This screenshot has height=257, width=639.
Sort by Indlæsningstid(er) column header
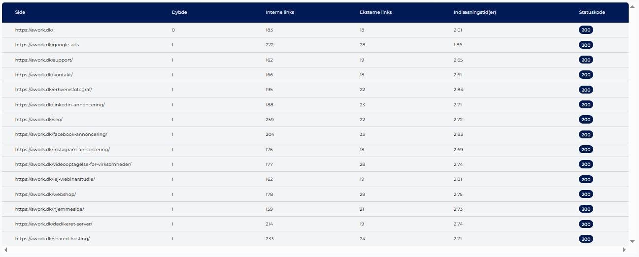click(474, 12)
